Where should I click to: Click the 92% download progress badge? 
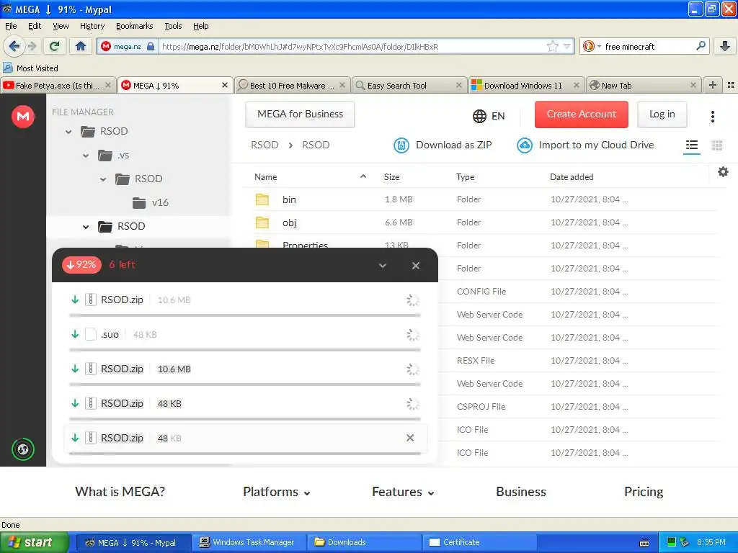[x=81, y=265]
